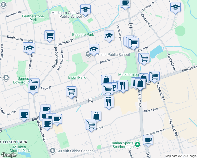Select the rightmost coffee cup marker in the Middlefield cluster
The image size is (197, 158).
click(x=57, y=119)
